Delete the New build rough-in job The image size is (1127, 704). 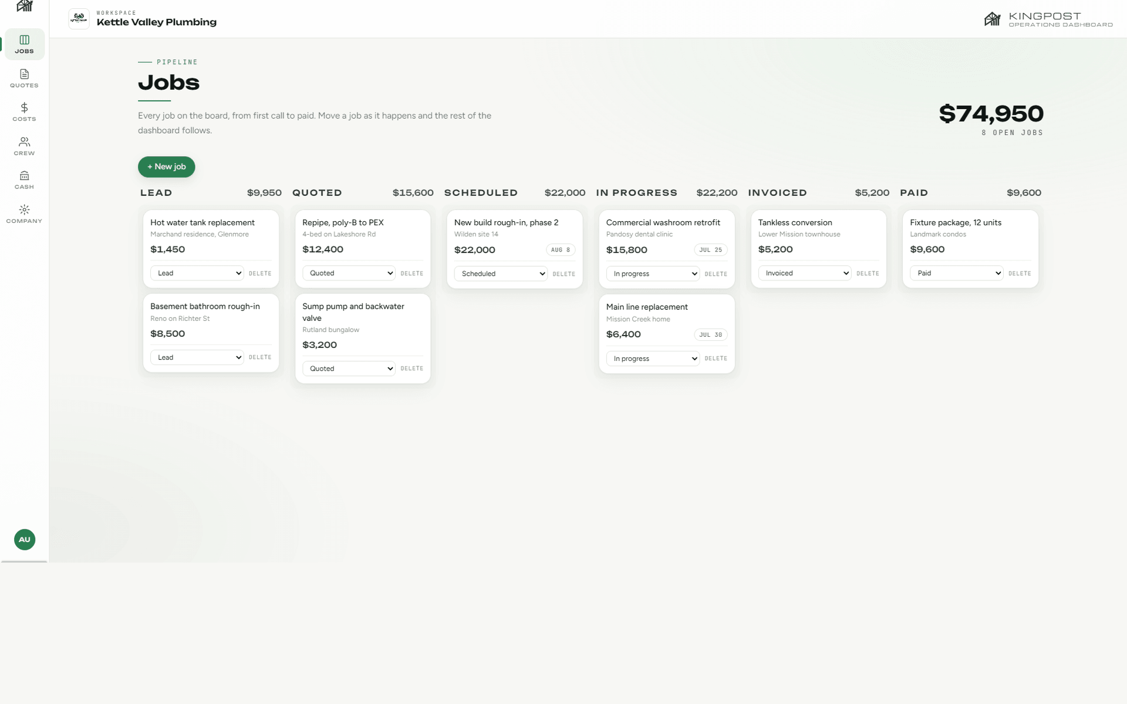(564, 274)
